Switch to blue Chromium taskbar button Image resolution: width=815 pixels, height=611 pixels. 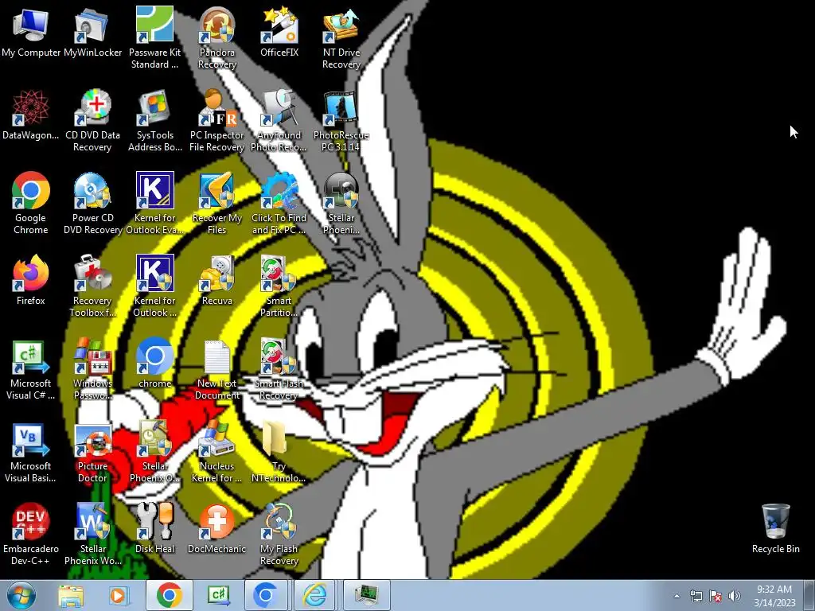tap(266, 595)
